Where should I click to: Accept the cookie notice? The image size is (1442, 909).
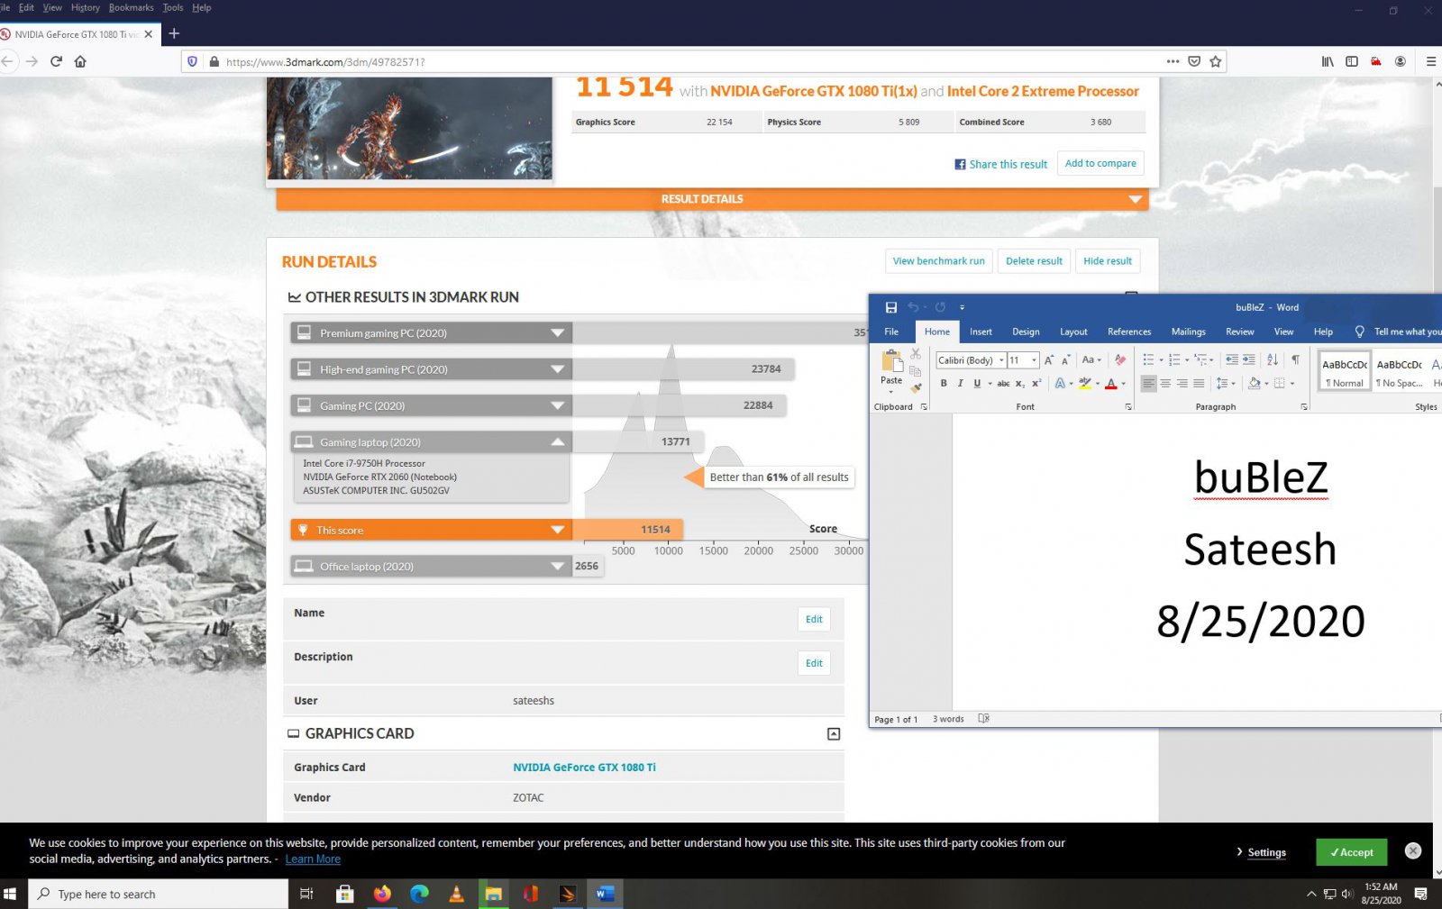pyautogui.click(x=1350, y=852)
